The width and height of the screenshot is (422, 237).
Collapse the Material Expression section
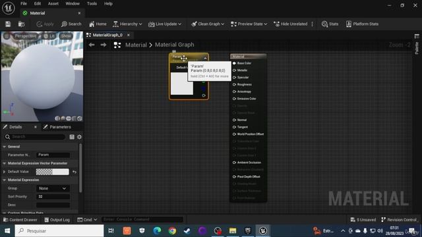click(x=5, y=180)
